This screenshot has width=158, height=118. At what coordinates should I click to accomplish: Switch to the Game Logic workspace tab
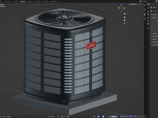[x=30, y=2]
